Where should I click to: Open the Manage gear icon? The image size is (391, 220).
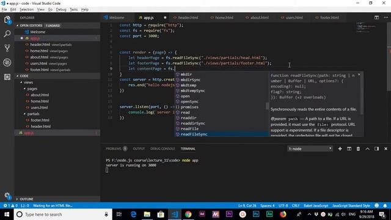pos(7,196)
